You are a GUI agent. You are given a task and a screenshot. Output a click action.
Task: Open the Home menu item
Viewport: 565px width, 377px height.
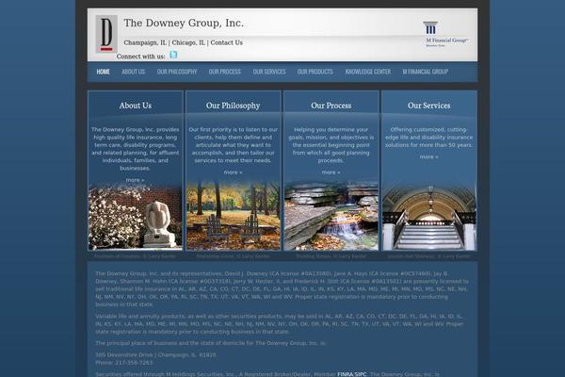[x=103, y=72]
